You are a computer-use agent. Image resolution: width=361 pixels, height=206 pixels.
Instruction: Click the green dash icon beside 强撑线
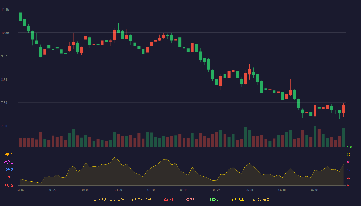point(206,200)
